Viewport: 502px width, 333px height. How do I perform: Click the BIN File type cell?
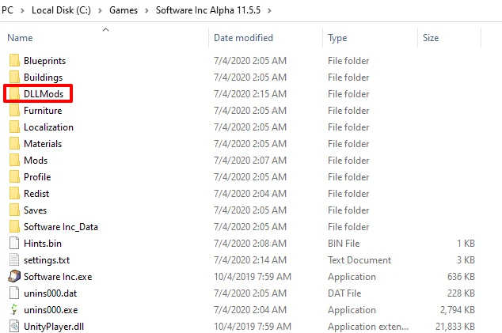click(344, 244)
